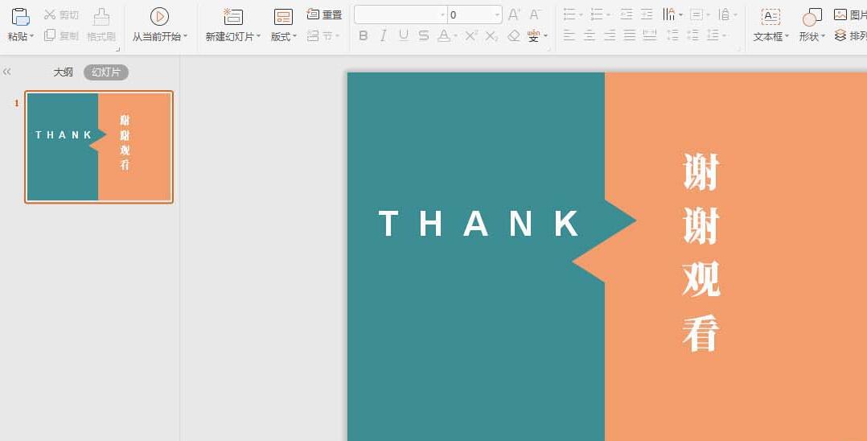The image size is (867, 441).
Task: Open clipboard group dialog launcher
Action: (117, 49)
